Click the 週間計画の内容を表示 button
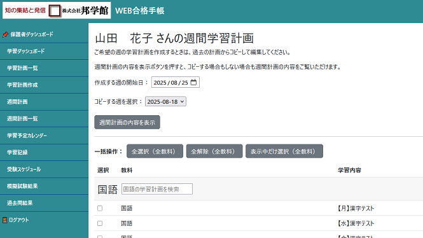This screenshot has height=238, width=423. tap(127, 122)
